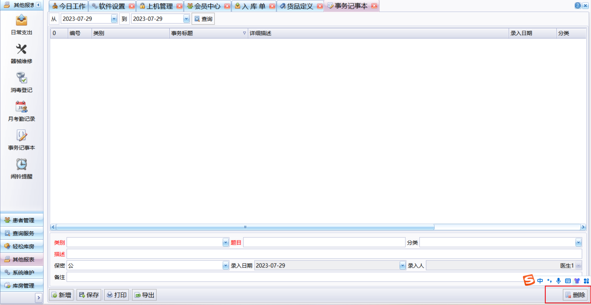Close the 入库单 tab
This screenshot has width=591, height=305.
[272, 6]
